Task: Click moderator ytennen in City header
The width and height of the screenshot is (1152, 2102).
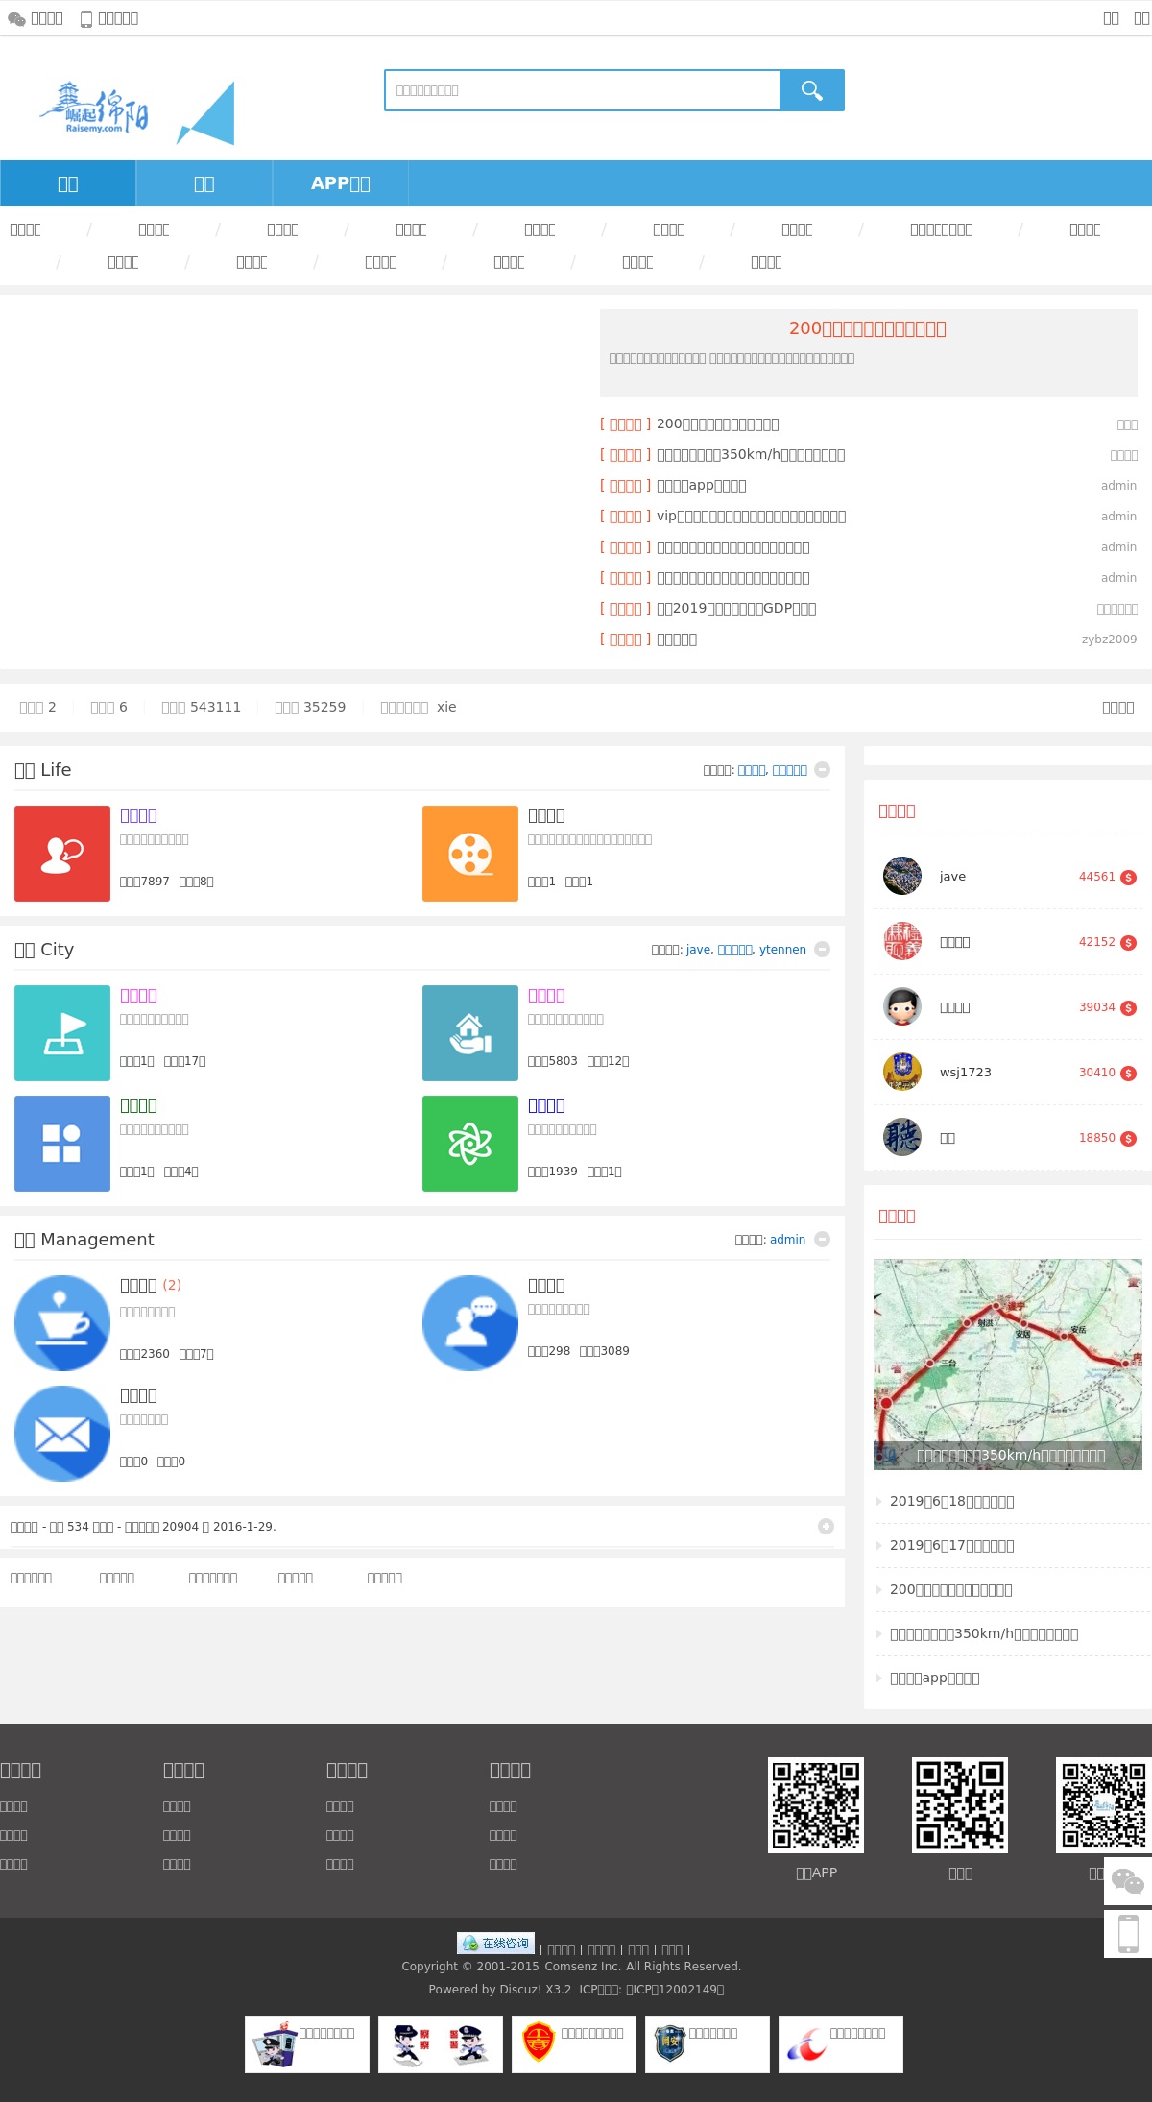Action: coord(782,949)
